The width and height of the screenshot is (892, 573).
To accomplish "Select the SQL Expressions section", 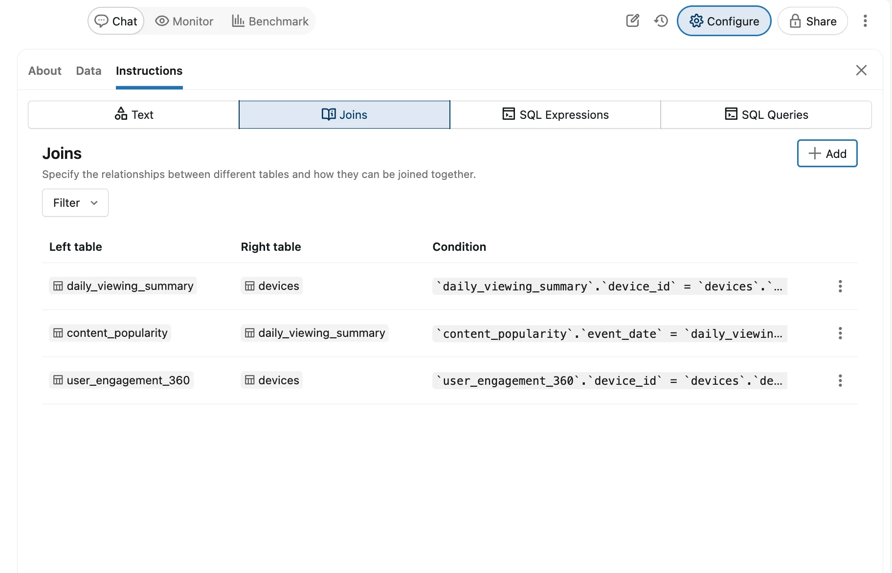I will point(555,114).
